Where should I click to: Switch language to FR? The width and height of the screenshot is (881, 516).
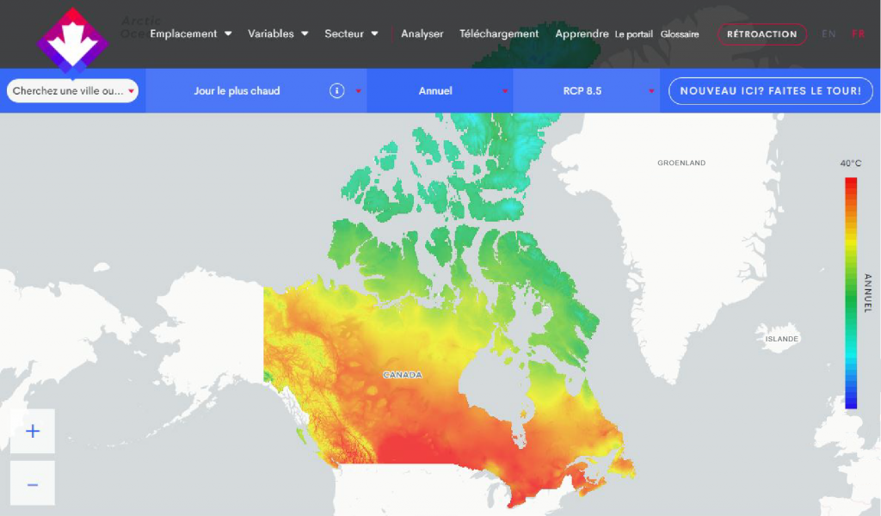858,34
